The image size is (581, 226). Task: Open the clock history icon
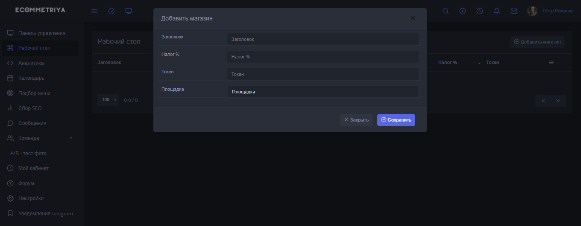[x=480, y=11]
